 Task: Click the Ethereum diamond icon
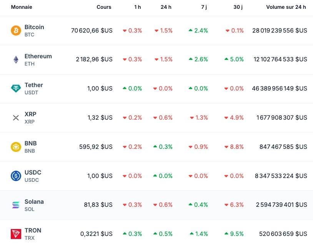coord(15,59)
